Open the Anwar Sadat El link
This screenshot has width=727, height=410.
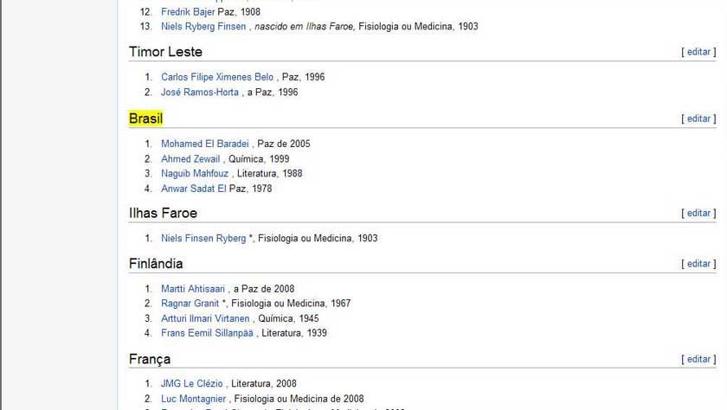coord(193,189)
